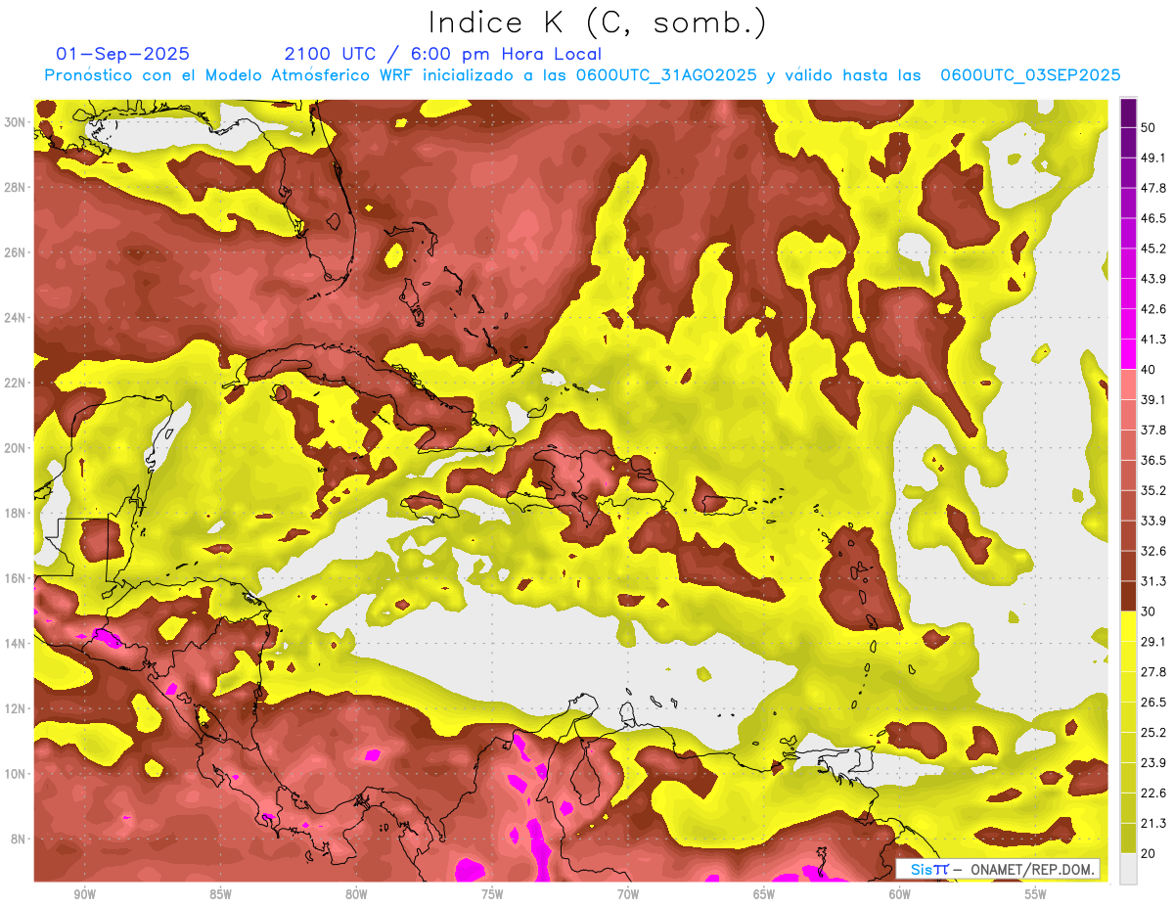
Task: Click the '29.1' colorbar value
Action: point(1152,642)
